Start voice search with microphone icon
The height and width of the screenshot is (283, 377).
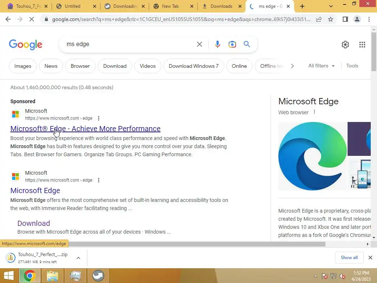click(x=217, y=44)
